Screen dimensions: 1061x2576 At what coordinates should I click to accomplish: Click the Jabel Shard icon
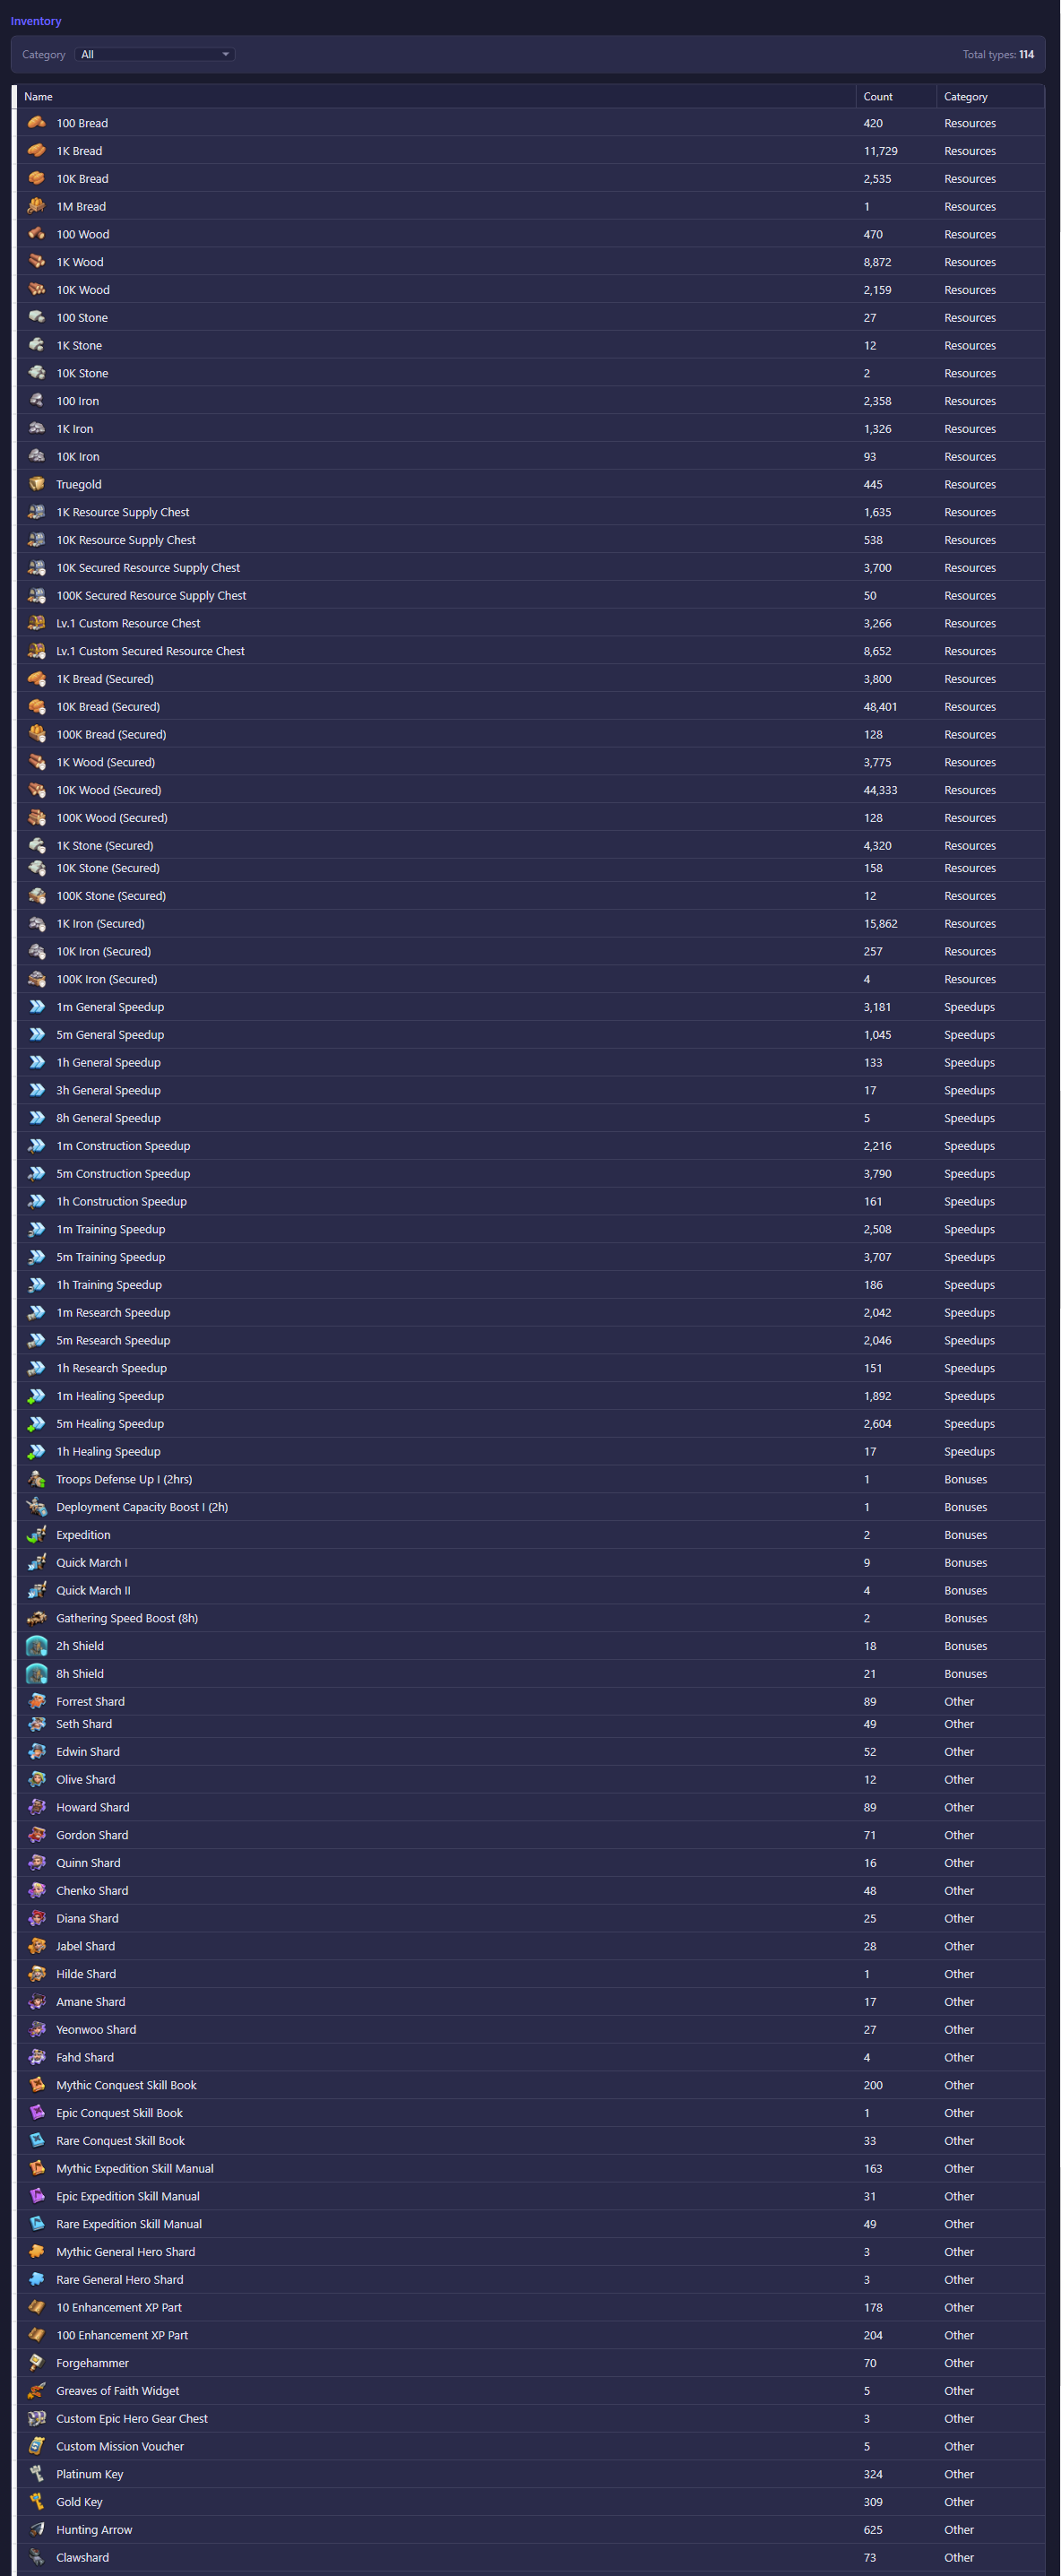[x=37, y=1947]
